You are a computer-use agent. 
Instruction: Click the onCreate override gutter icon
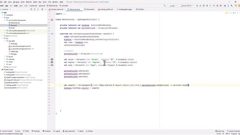(x=52, y=34)
